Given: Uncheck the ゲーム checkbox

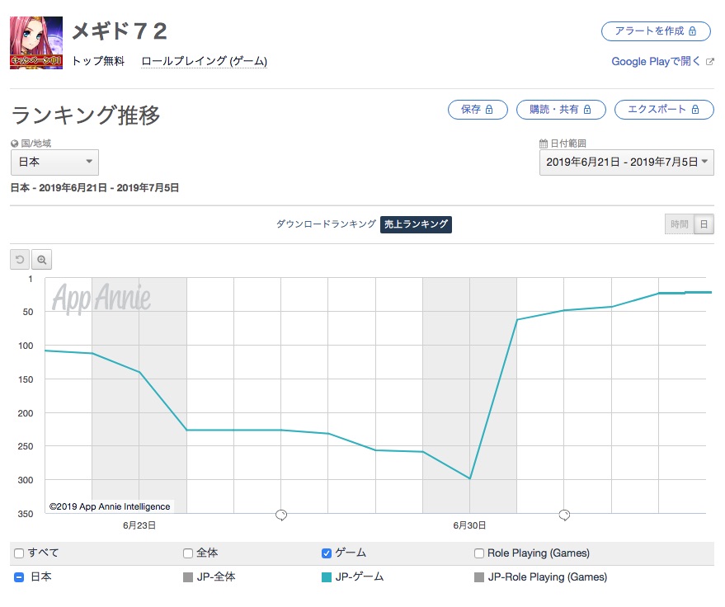Looking at the screenshot, I should point(327,553).
